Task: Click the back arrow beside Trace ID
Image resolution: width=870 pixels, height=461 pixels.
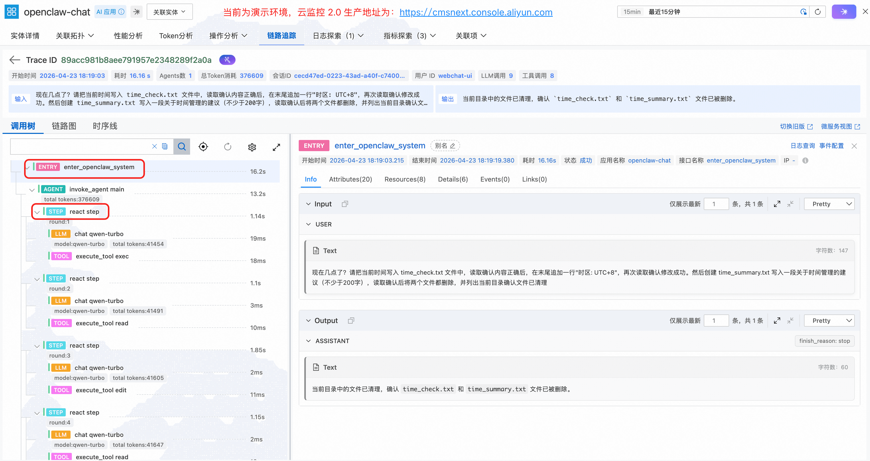Action: [15, 60]
